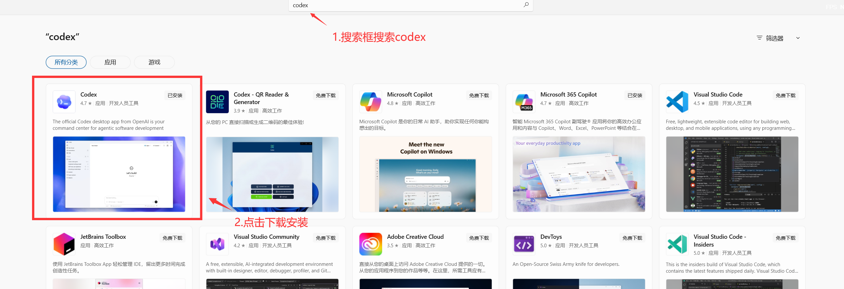Click the Microsoft Copilot 4.8 rating
This screenshot has width=844, height=289.
pyautogui.click(x=393, y=103)
